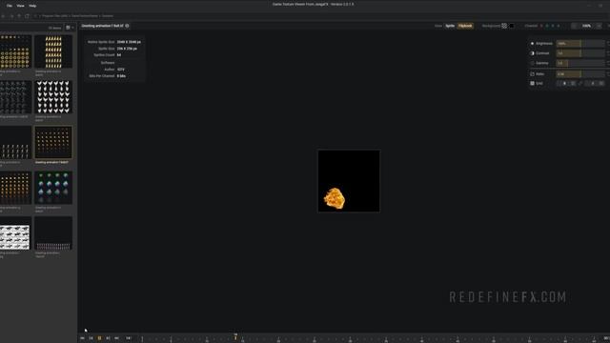Select the yellow flames sprite thumbnail

point(53,51)
